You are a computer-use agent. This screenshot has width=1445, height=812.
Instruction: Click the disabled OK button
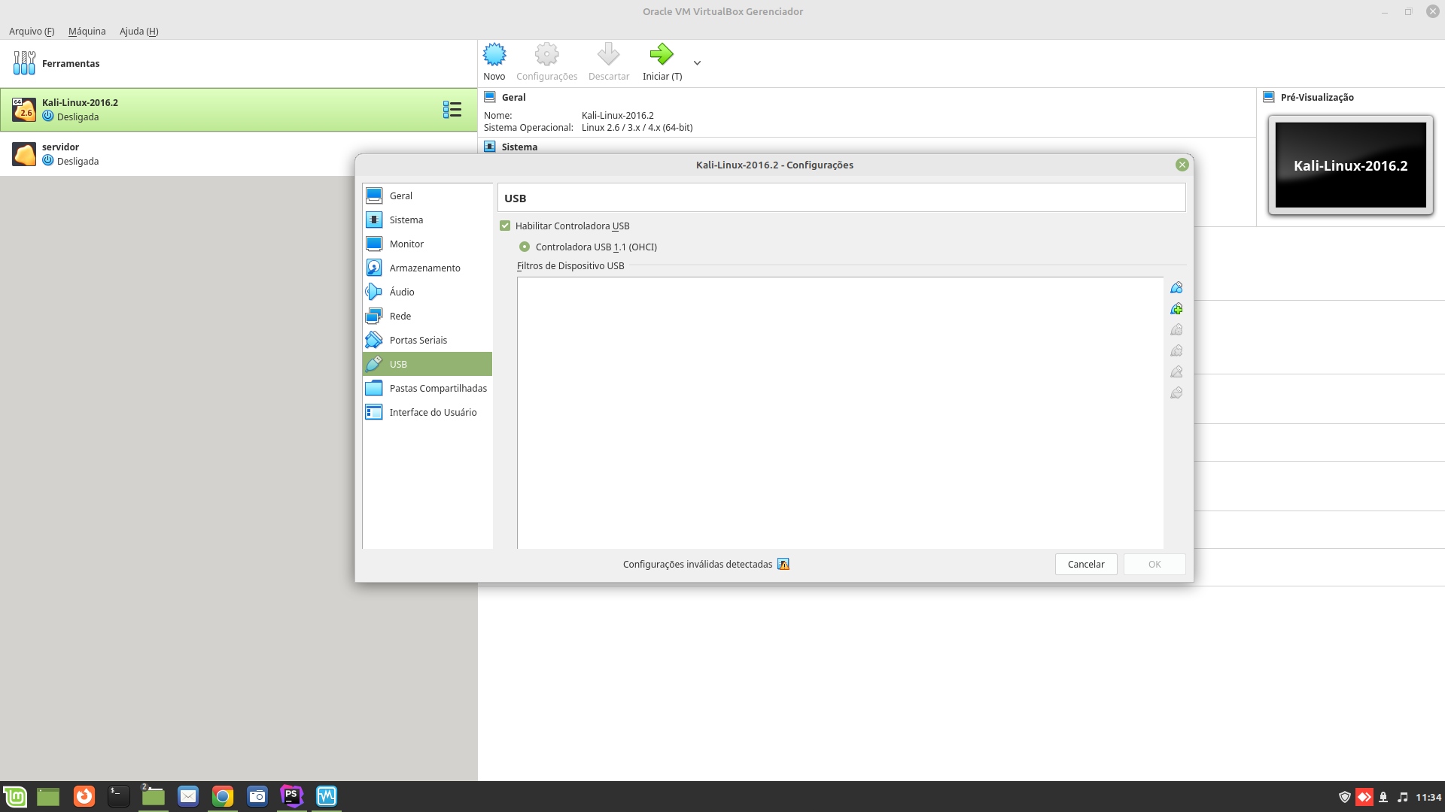coord(1154,564)
